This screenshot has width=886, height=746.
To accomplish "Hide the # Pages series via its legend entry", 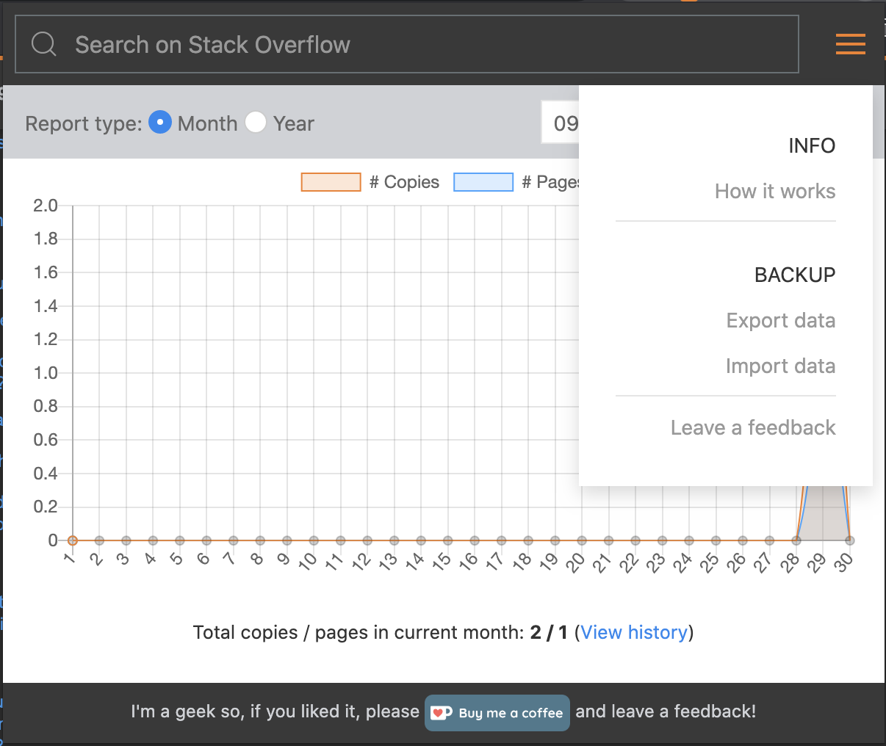I will click(552, 181).
